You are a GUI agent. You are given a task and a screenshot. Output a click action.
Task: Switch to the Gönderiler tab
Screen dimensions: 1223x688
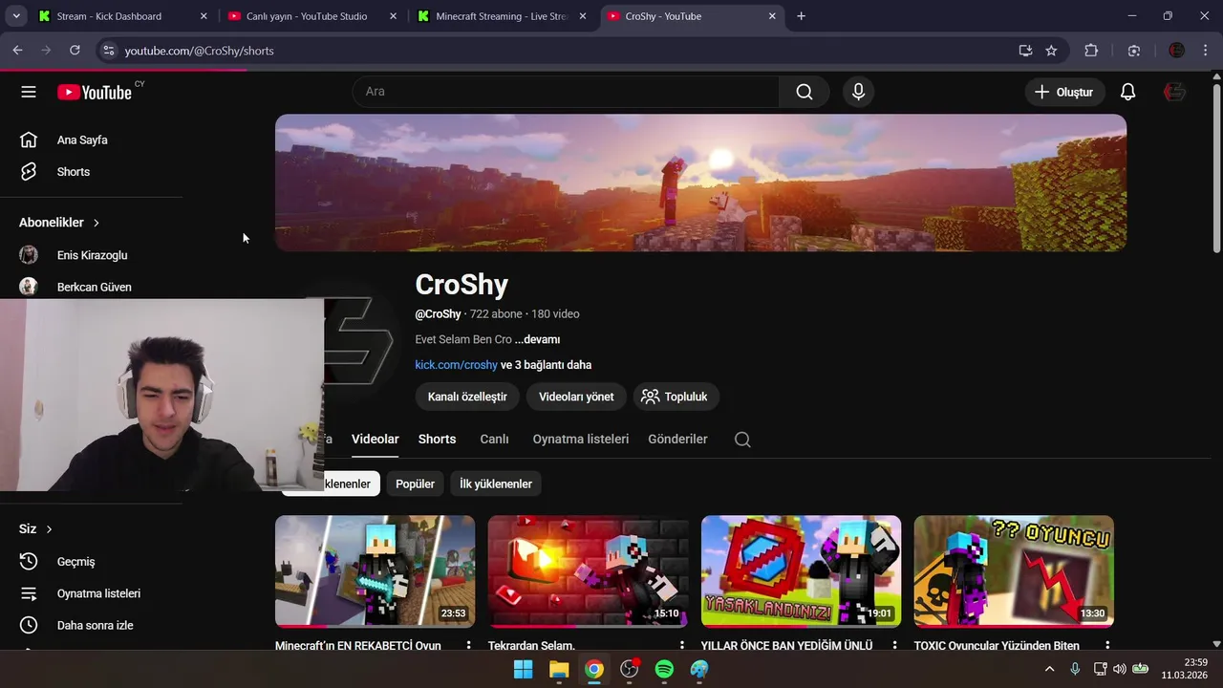[677, 440]
